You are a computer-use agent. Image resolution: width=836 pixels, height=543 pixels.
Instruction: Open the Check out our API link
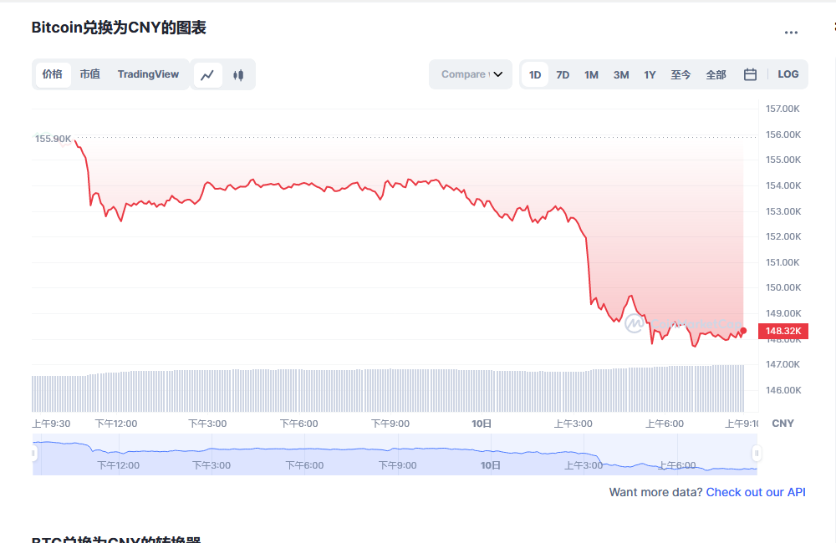[756, 492]
